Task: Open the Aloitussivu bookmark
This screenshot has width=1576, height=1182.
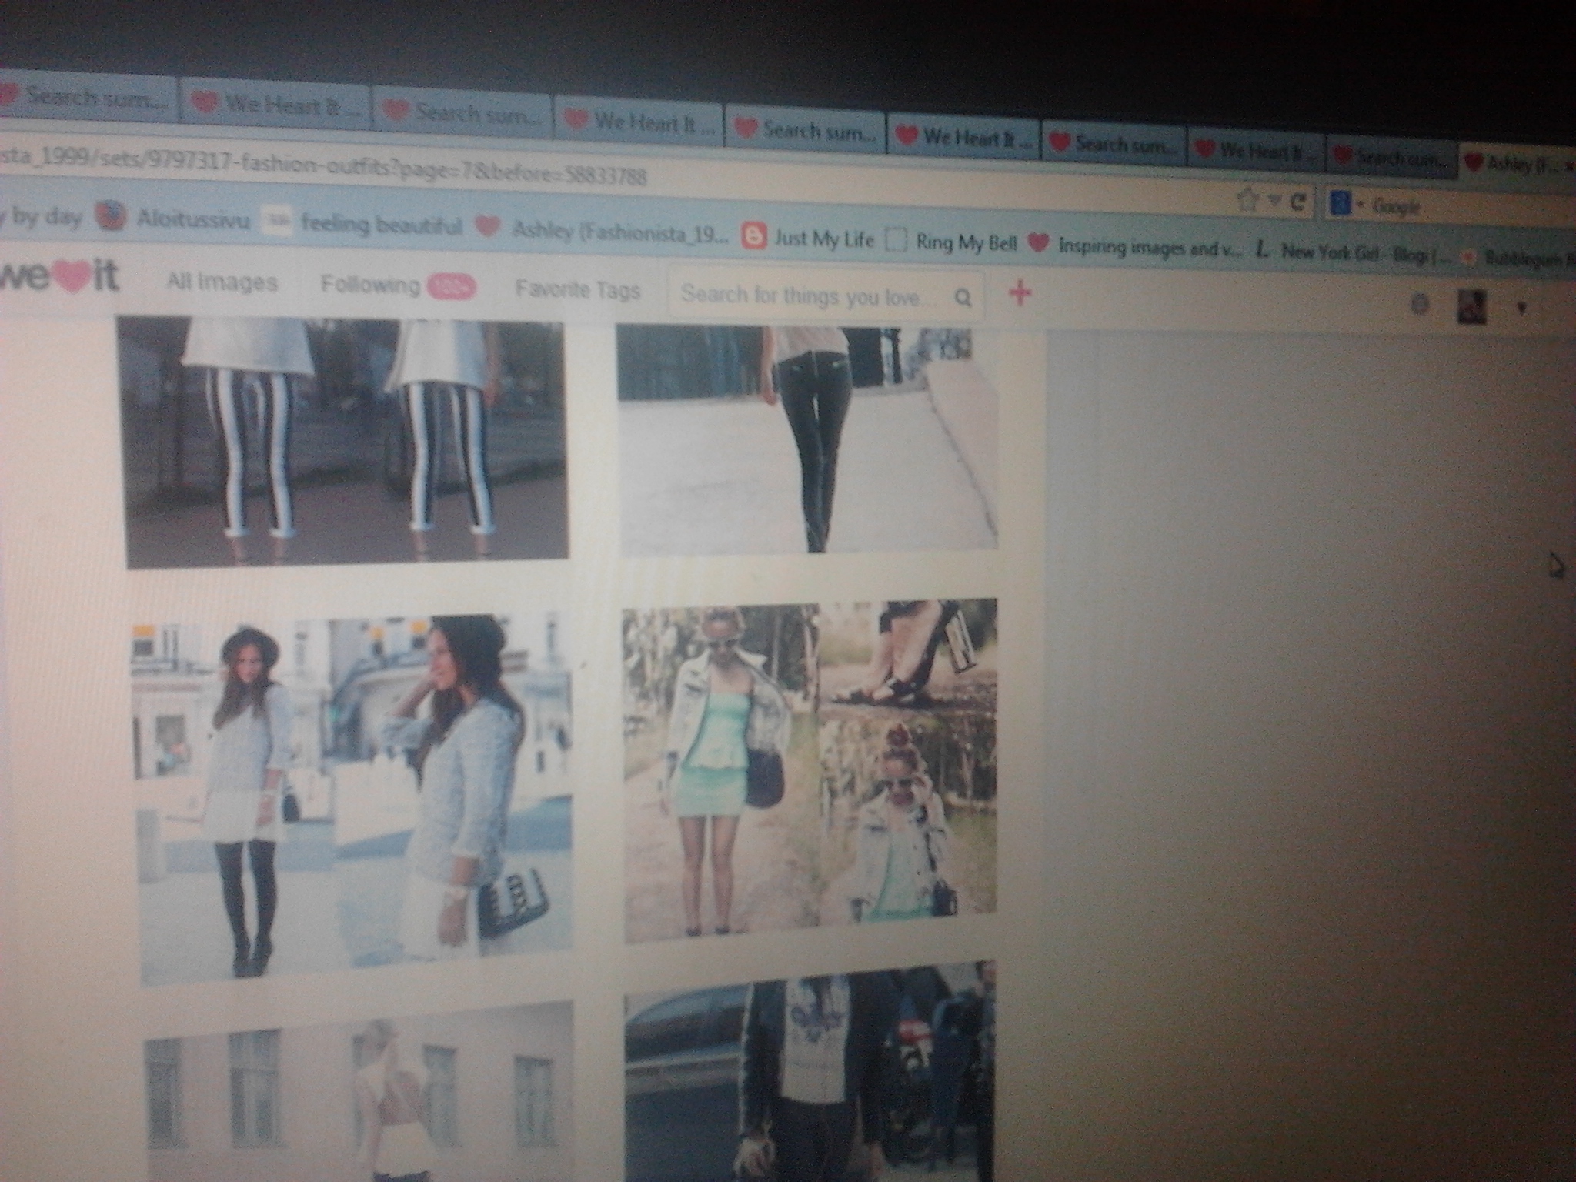Action: [174, 219]
